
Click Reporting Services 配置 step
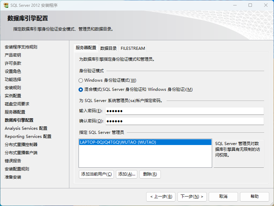pyautogui.click(x=28, y=136)
